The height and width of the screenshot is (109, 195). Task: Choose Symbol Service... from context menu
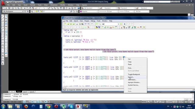[x=133, y=85]
